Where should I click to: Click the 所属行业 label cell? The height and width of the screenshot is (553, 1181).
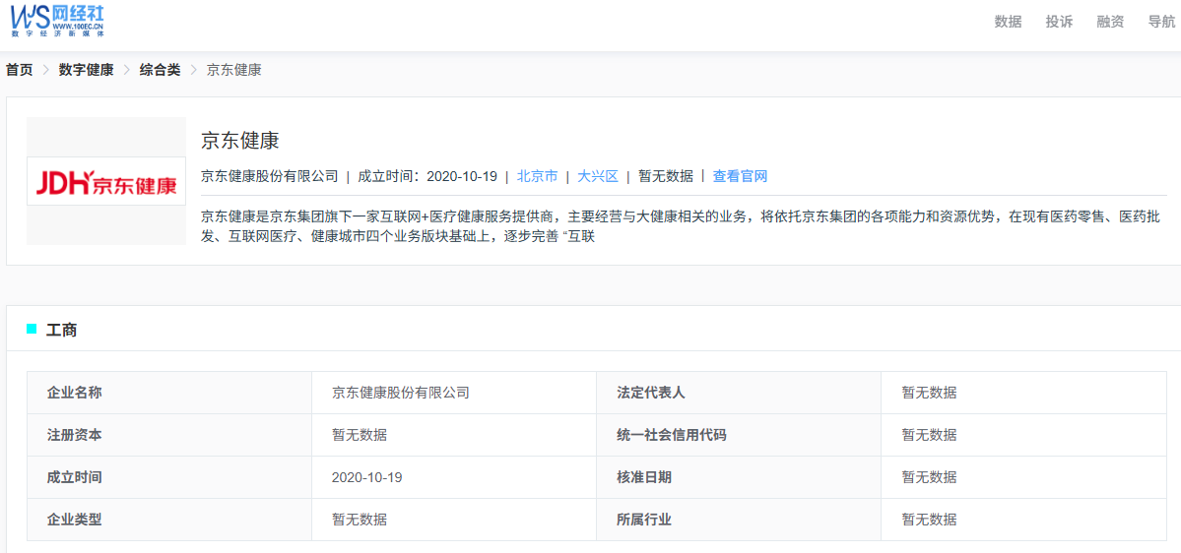point(739,520)
